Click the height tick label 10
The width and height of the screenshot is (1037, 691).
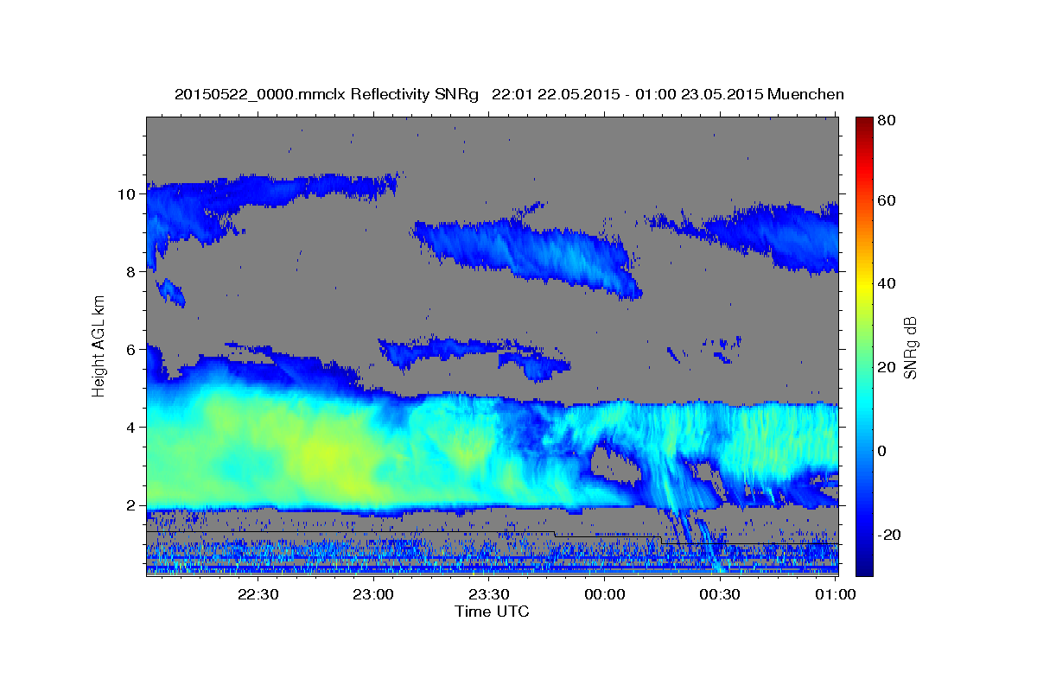128,193
